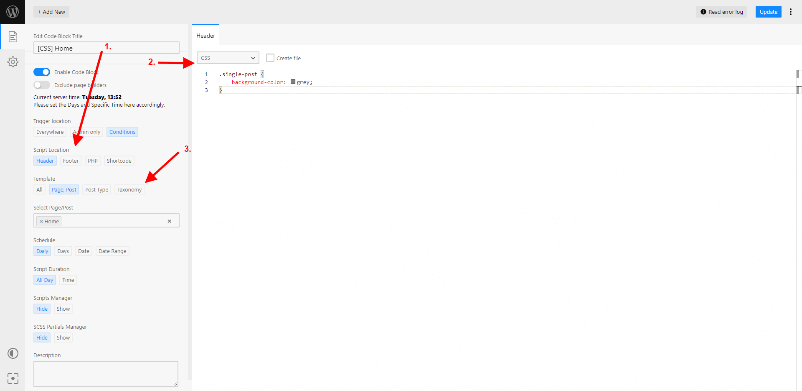
Task: Open the settings gear icon in sidebar
Action: 13,62
